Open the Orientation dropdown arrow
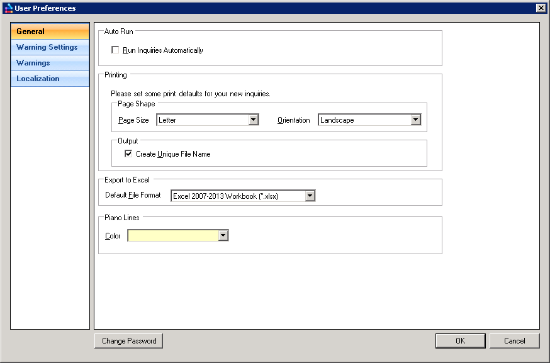This screenshot has height=363, width=550. 415,120
